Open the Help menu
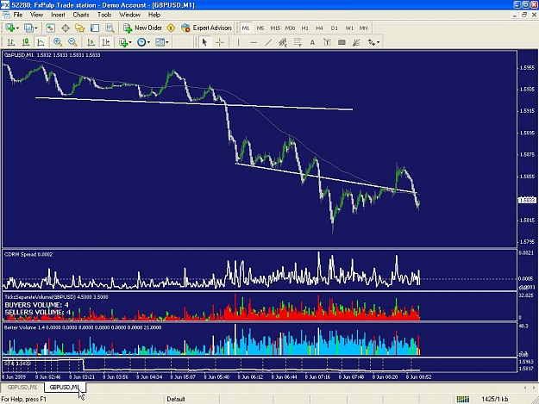This screenshot has width=539, height=404. pyautogui.click(x=154, y=15)
